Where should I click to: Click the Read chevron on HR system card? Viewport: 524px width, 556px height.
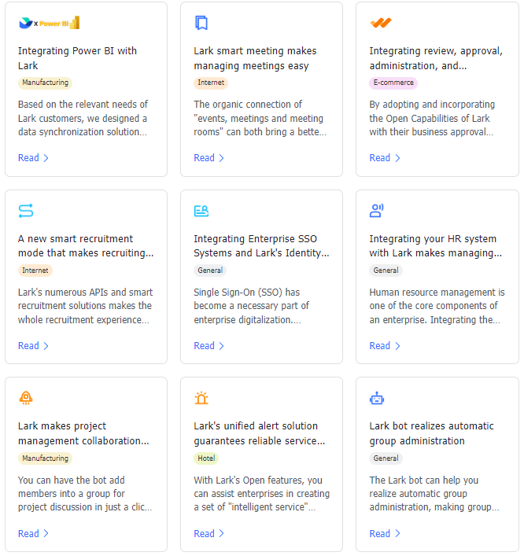coord(397,346)
